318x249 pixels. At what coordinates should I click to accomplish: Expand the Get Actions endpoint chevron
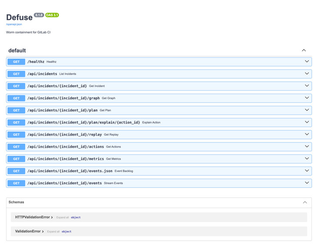tap(307, 146)
